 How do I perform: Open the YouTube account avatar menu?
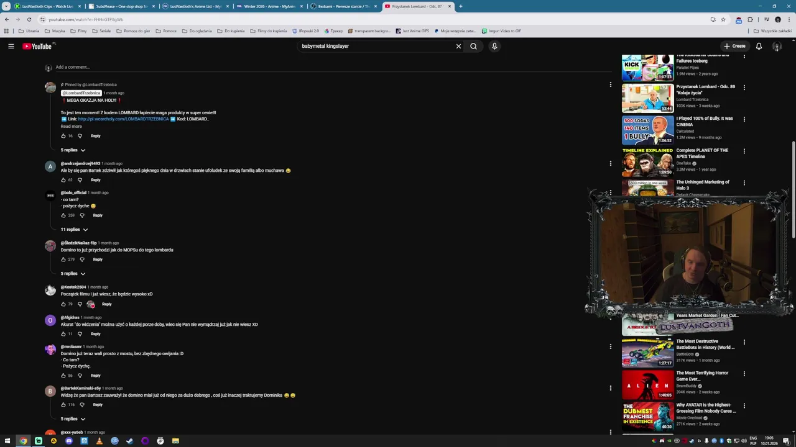point(777,46)
